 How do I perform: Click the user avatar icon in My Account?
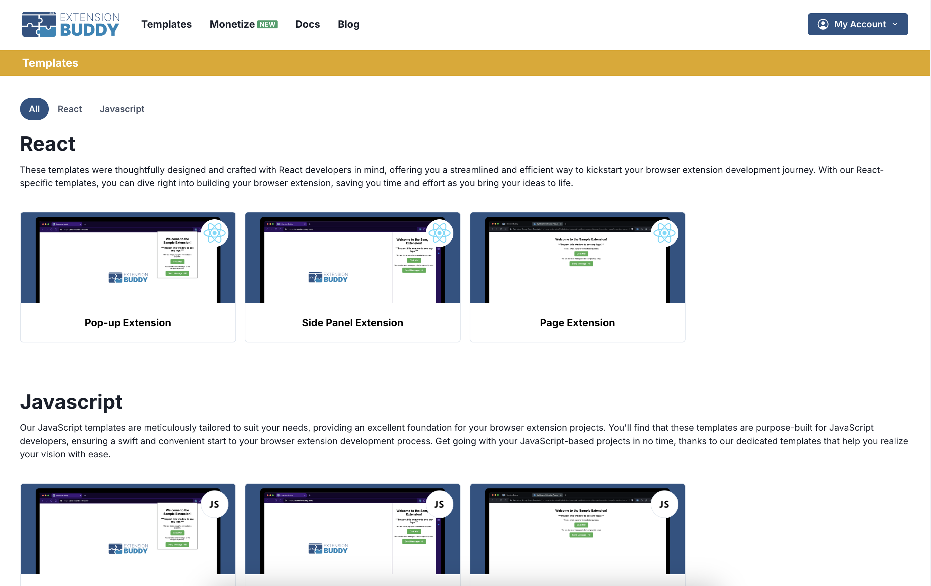pyautogui.click(x=823, y=24)
